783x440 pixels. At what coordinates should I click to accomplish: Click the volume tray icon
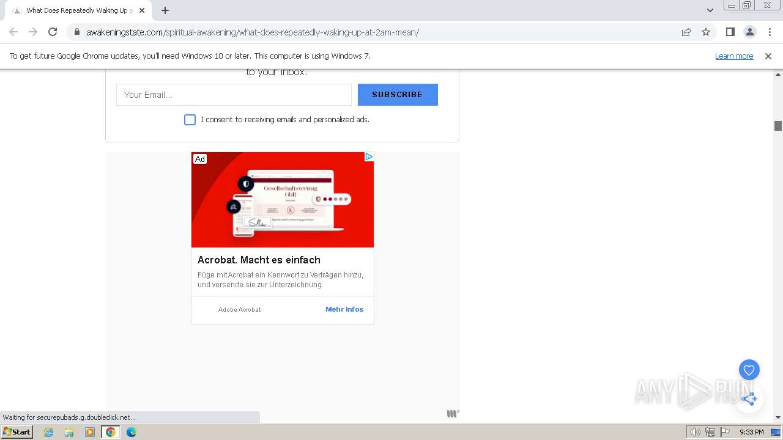pyautogui.click(x=696, y=432)
